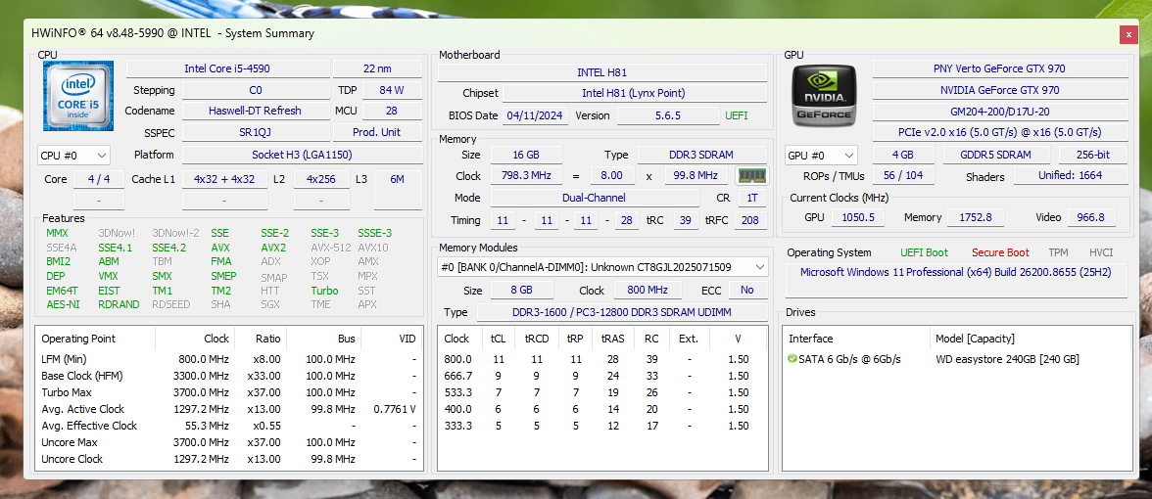Image resolution: width=1152 pixels, height=499 pixels.
Task: Click the tRFC value 208
Action: (750, 220)
